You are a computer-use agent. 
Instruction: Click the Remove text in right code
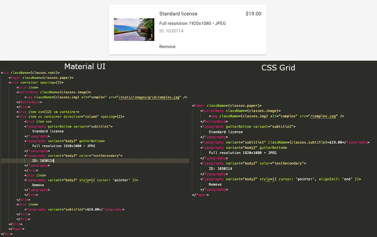[x=215, y=185]
